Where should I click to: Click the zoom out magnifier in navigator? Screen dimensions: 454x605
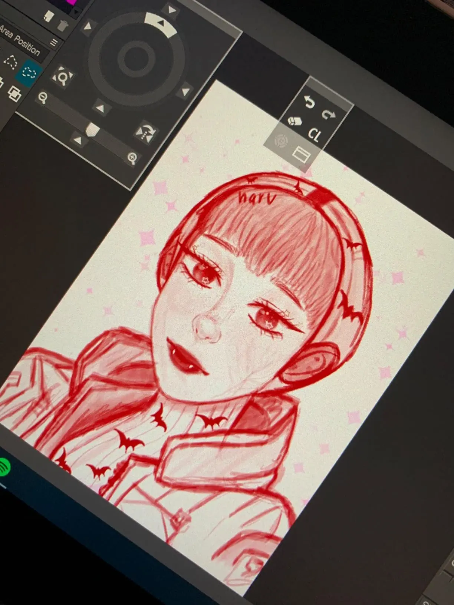point(43,98)
